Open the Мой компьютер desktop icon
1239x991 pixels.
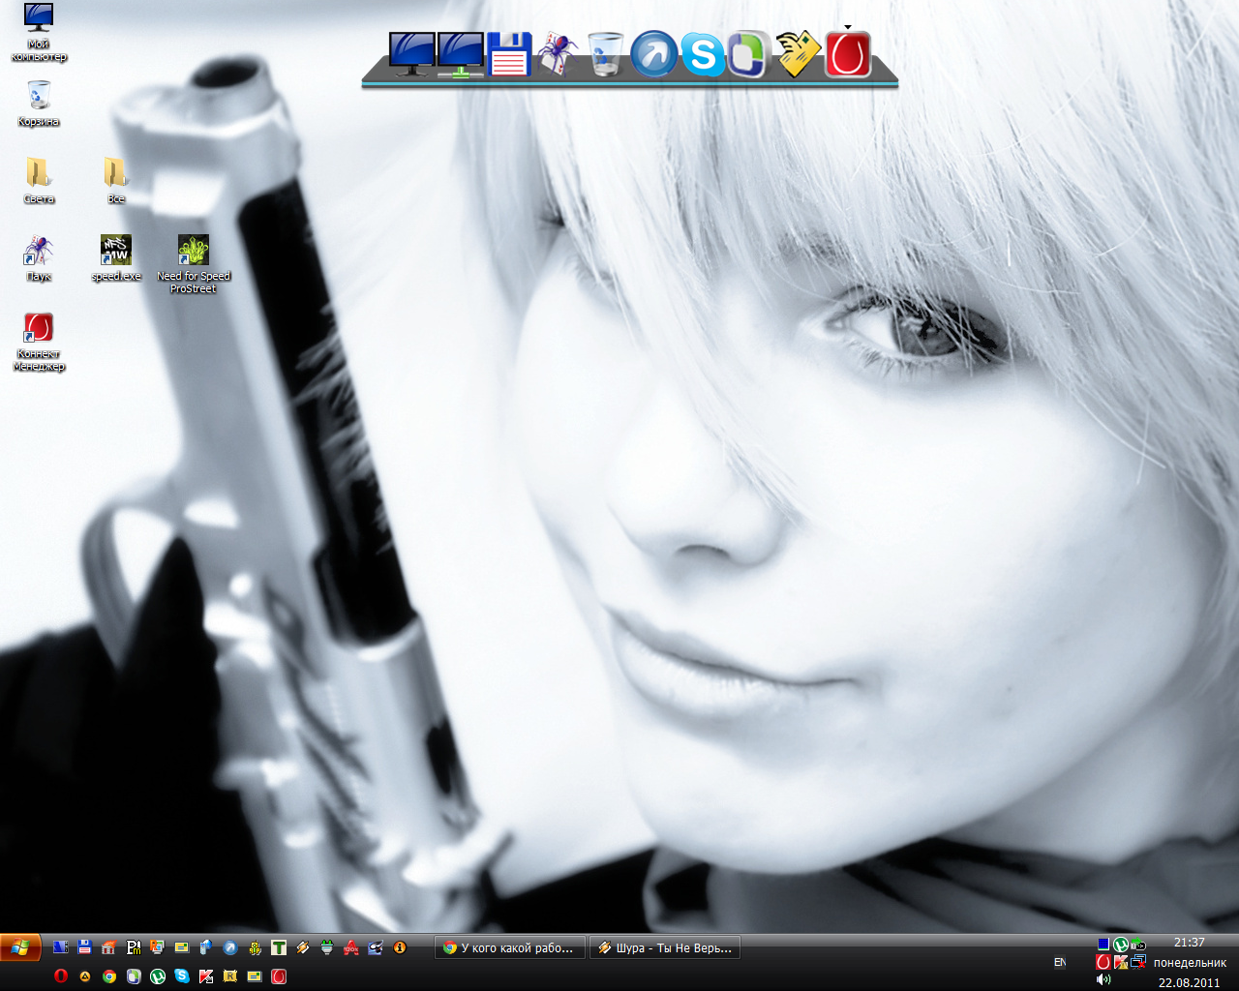[39, 19]
